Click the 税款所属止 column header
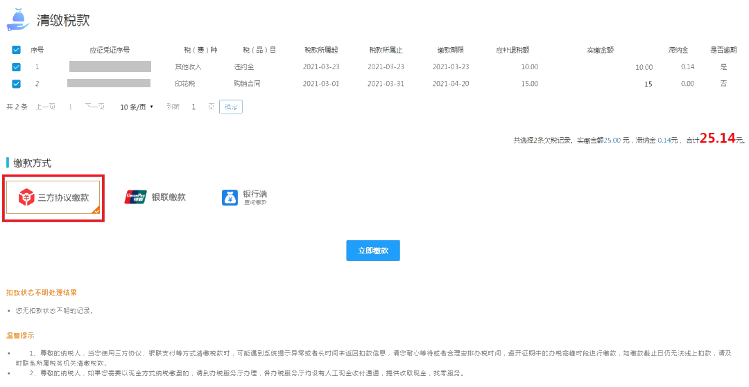749x387 pixels. pyautogui.click(x=386, y=50)
